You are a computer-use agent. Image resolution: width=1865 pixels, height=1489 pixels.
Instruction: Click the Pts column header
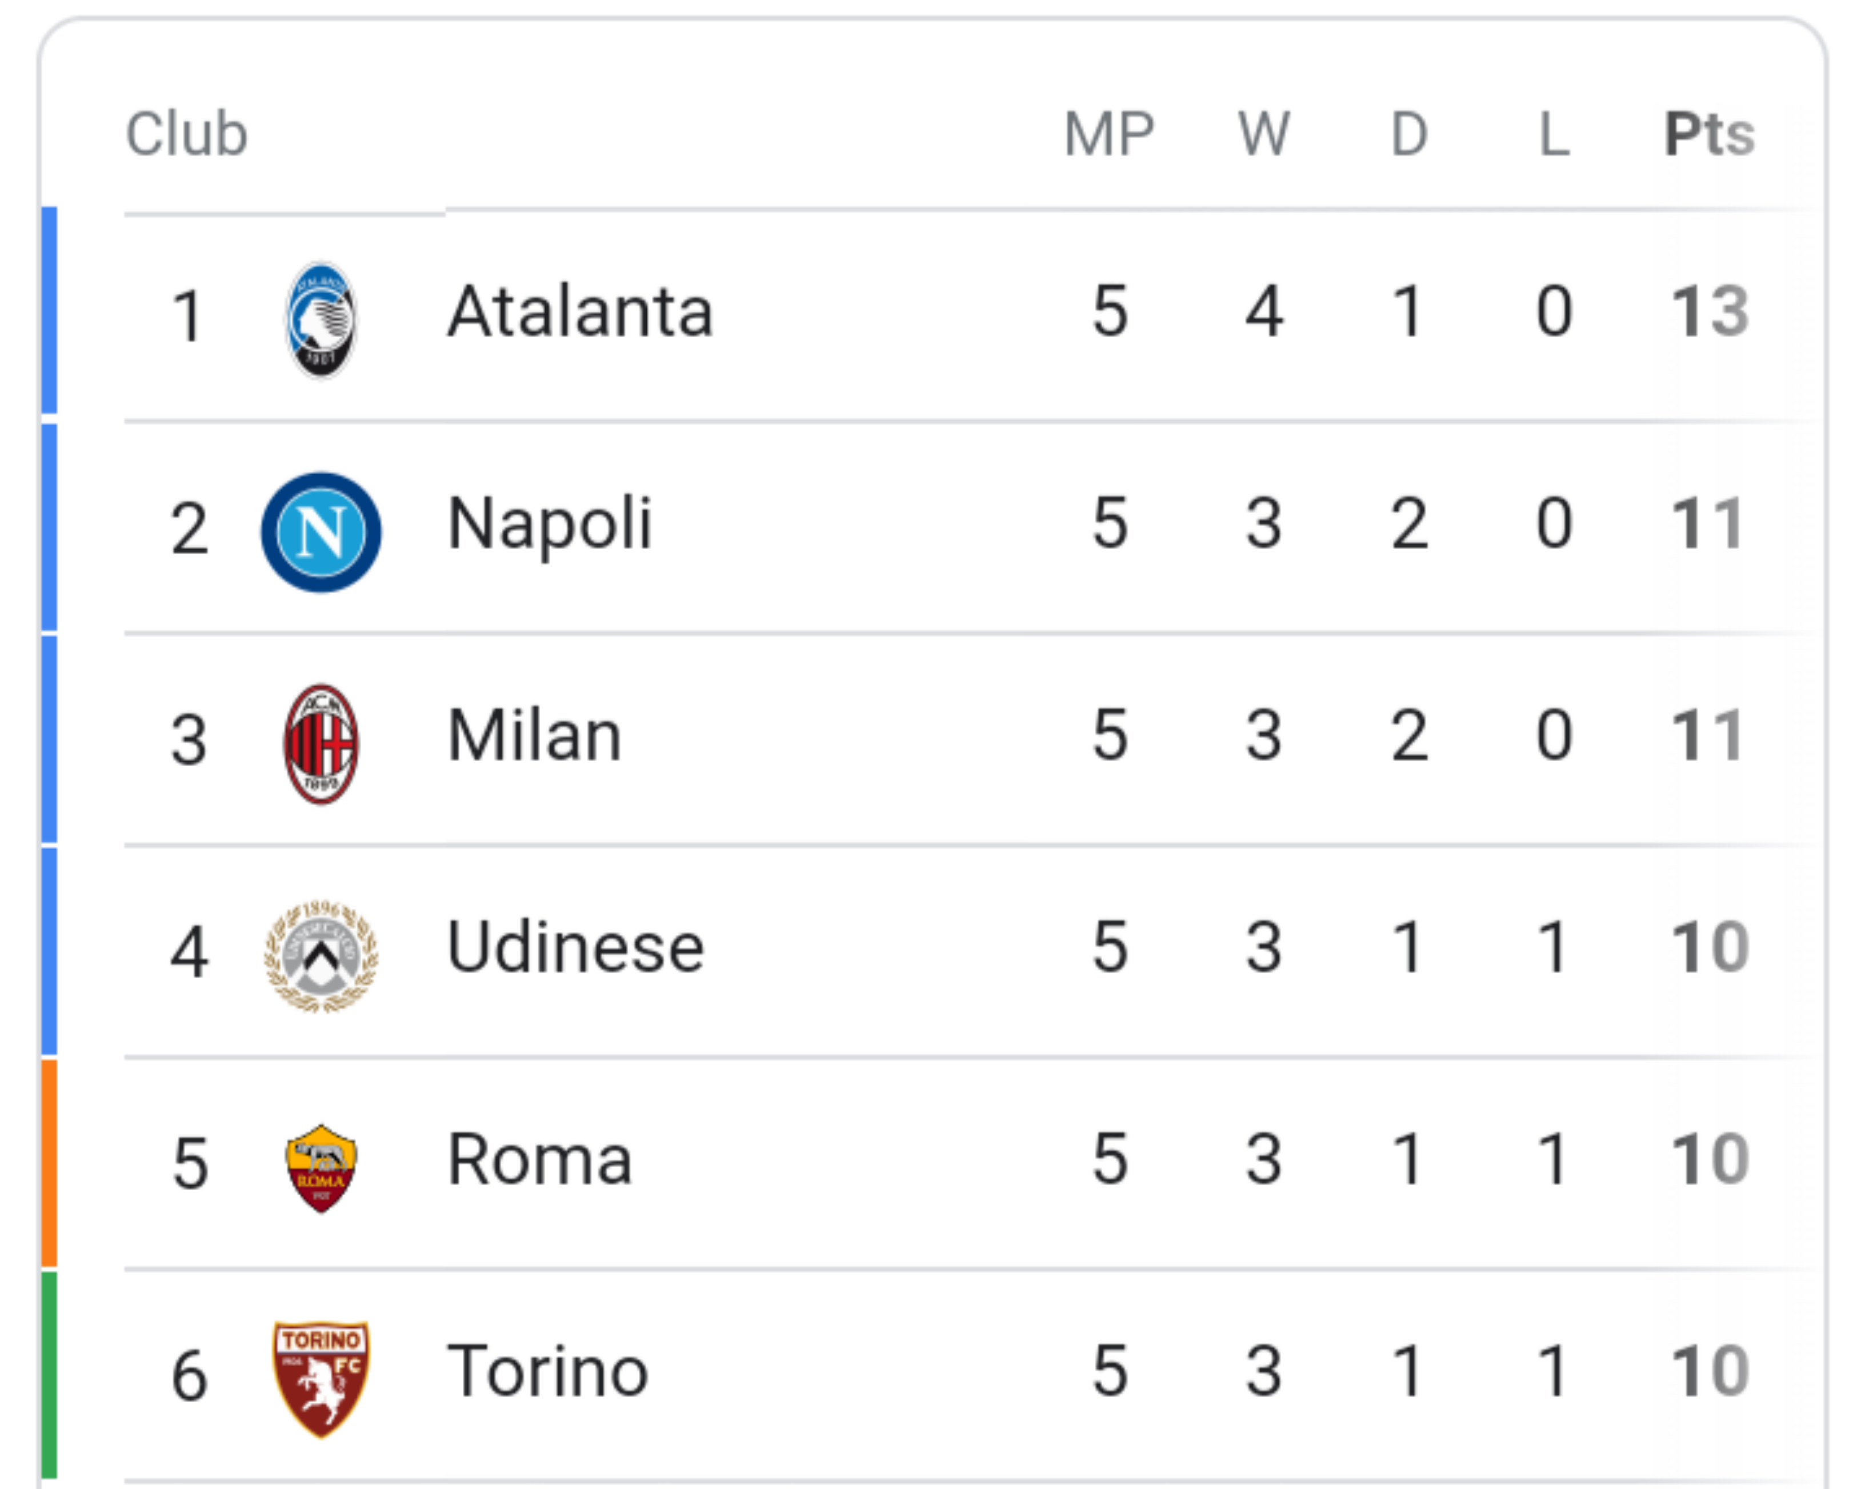click(x=1710, y=135)
